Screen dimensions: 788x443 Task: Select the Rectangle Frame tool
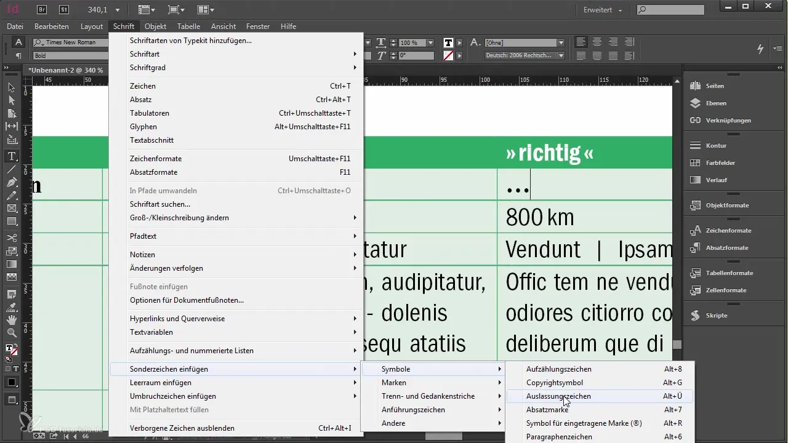(12, 209)
